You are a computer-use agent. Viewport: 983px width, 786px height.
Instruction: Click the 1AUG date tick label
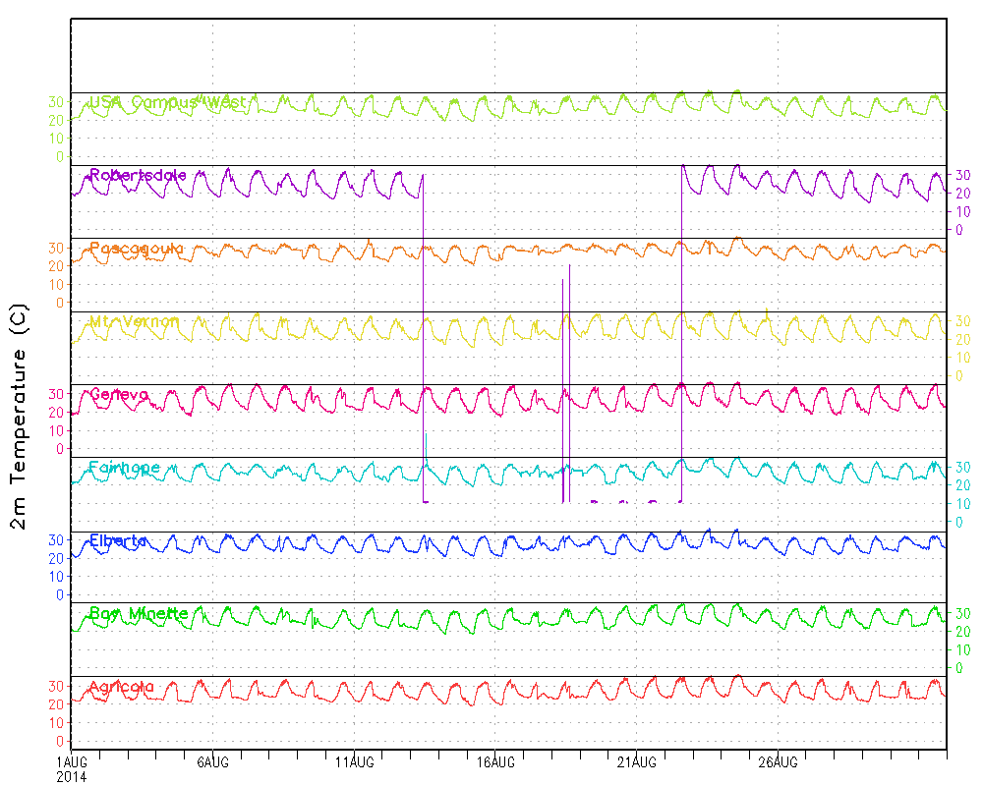pos(73,762)
